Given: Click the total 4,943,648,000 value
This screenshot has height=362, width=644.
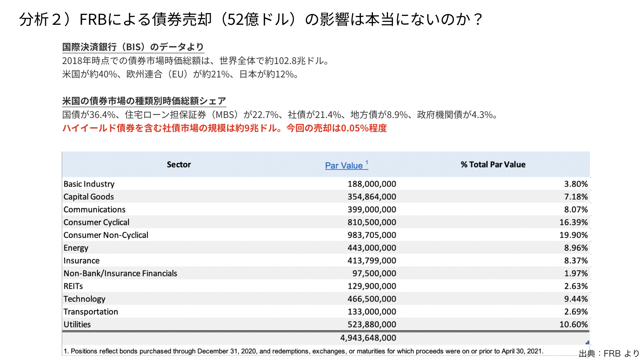Looking at the screenshot, I should 368,338.
